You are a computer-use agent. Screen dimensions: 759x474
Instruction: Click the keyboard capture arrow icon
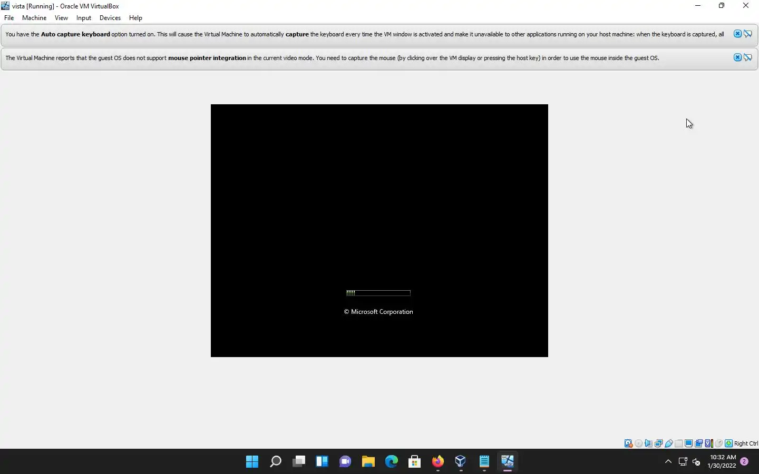pos(728,443)
